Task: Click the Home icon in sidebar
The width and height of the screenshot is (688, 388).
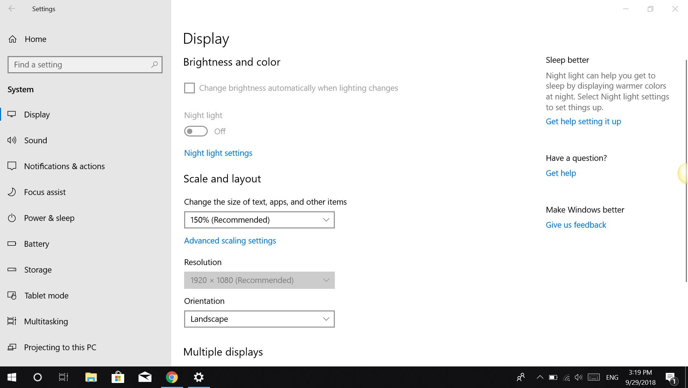Action: click(x=13, y=39)
